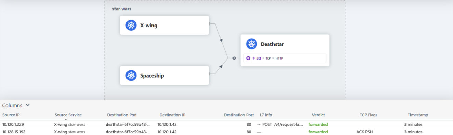Screen dimensions: 453x135
Task: Click the purple port 80 circle icon
Action: pos(248,58)
